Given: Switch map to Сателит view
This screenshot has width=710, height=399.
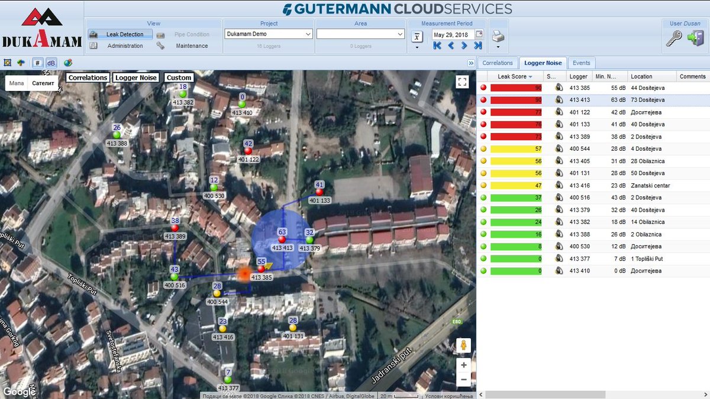Looking at the screenshot, I should 43,83.
